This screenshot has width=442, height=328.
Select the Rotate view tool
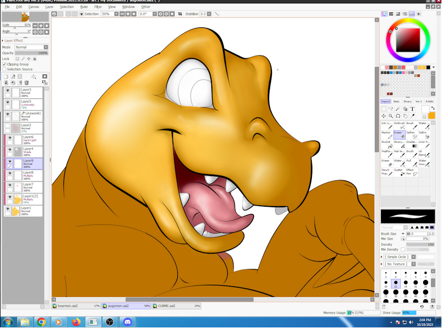click(398, 116)
